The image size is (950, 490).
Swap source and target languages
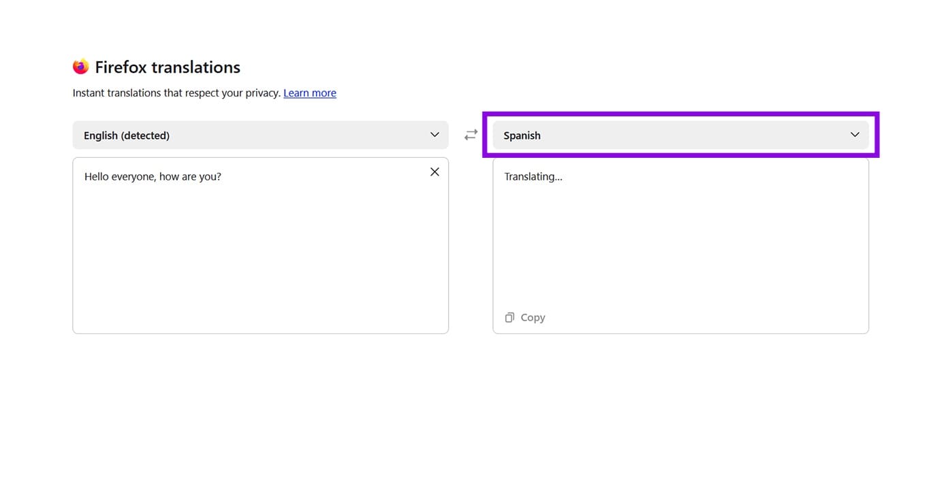471,135
